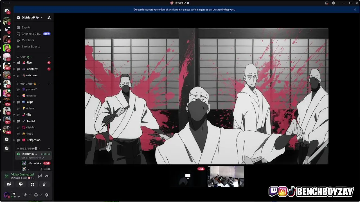Viewport: 360px width, 202px height.
Task: Open Discord direct messages home icon
Action: coord(7,11)
